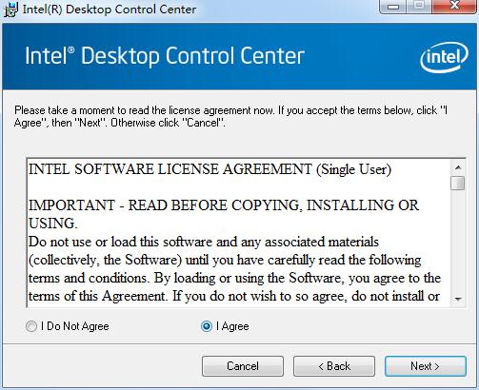
Task: Click the installer icon in the title bar
Action: click(x=10, y=10)
